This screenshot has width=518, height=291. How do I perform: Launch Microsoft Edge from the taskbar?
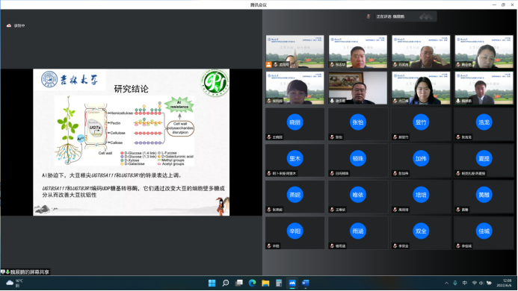pyautogui.click(x=252, y=283)
